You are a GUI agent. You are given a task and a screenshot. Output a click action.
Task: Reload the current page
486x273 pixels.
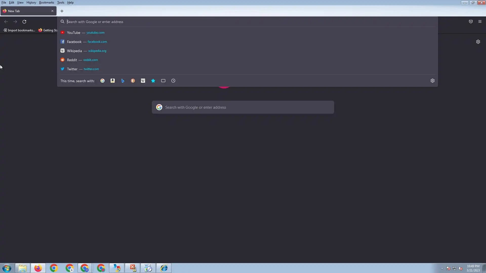pyautogui.click(x=24, y=22)
